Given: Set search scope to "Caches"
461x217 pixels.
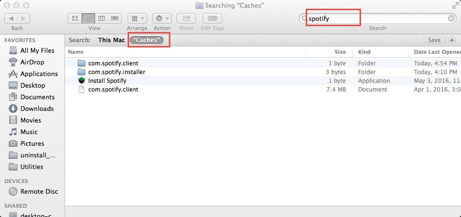Looking at the screenshot, I should [x=147, y=40].
